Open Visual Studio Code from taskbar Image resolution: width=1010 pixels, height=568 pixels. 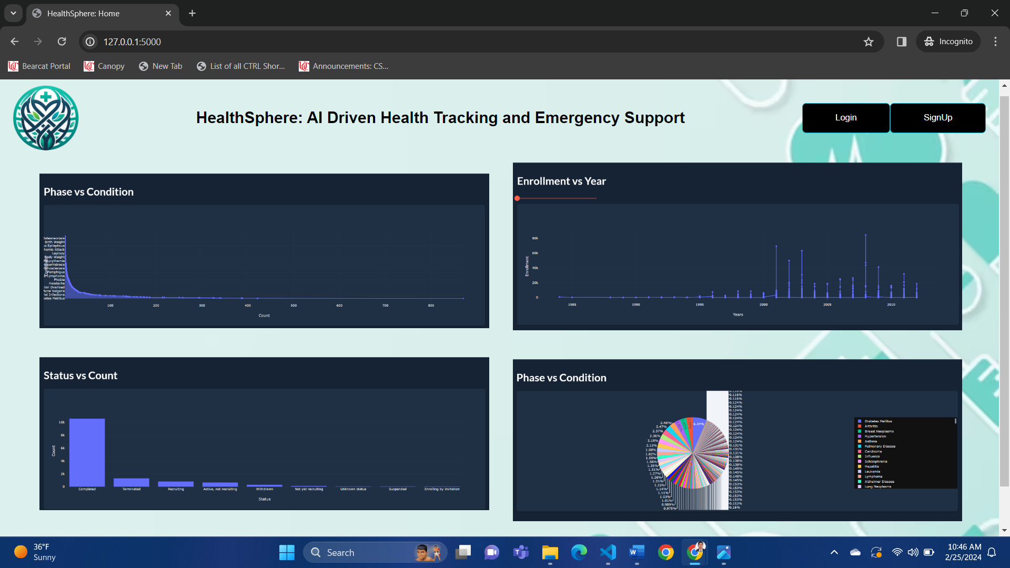coord(608,552)
